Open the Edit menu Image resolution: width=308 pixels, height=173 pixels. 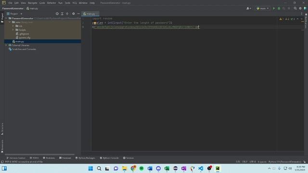point(16,3)
